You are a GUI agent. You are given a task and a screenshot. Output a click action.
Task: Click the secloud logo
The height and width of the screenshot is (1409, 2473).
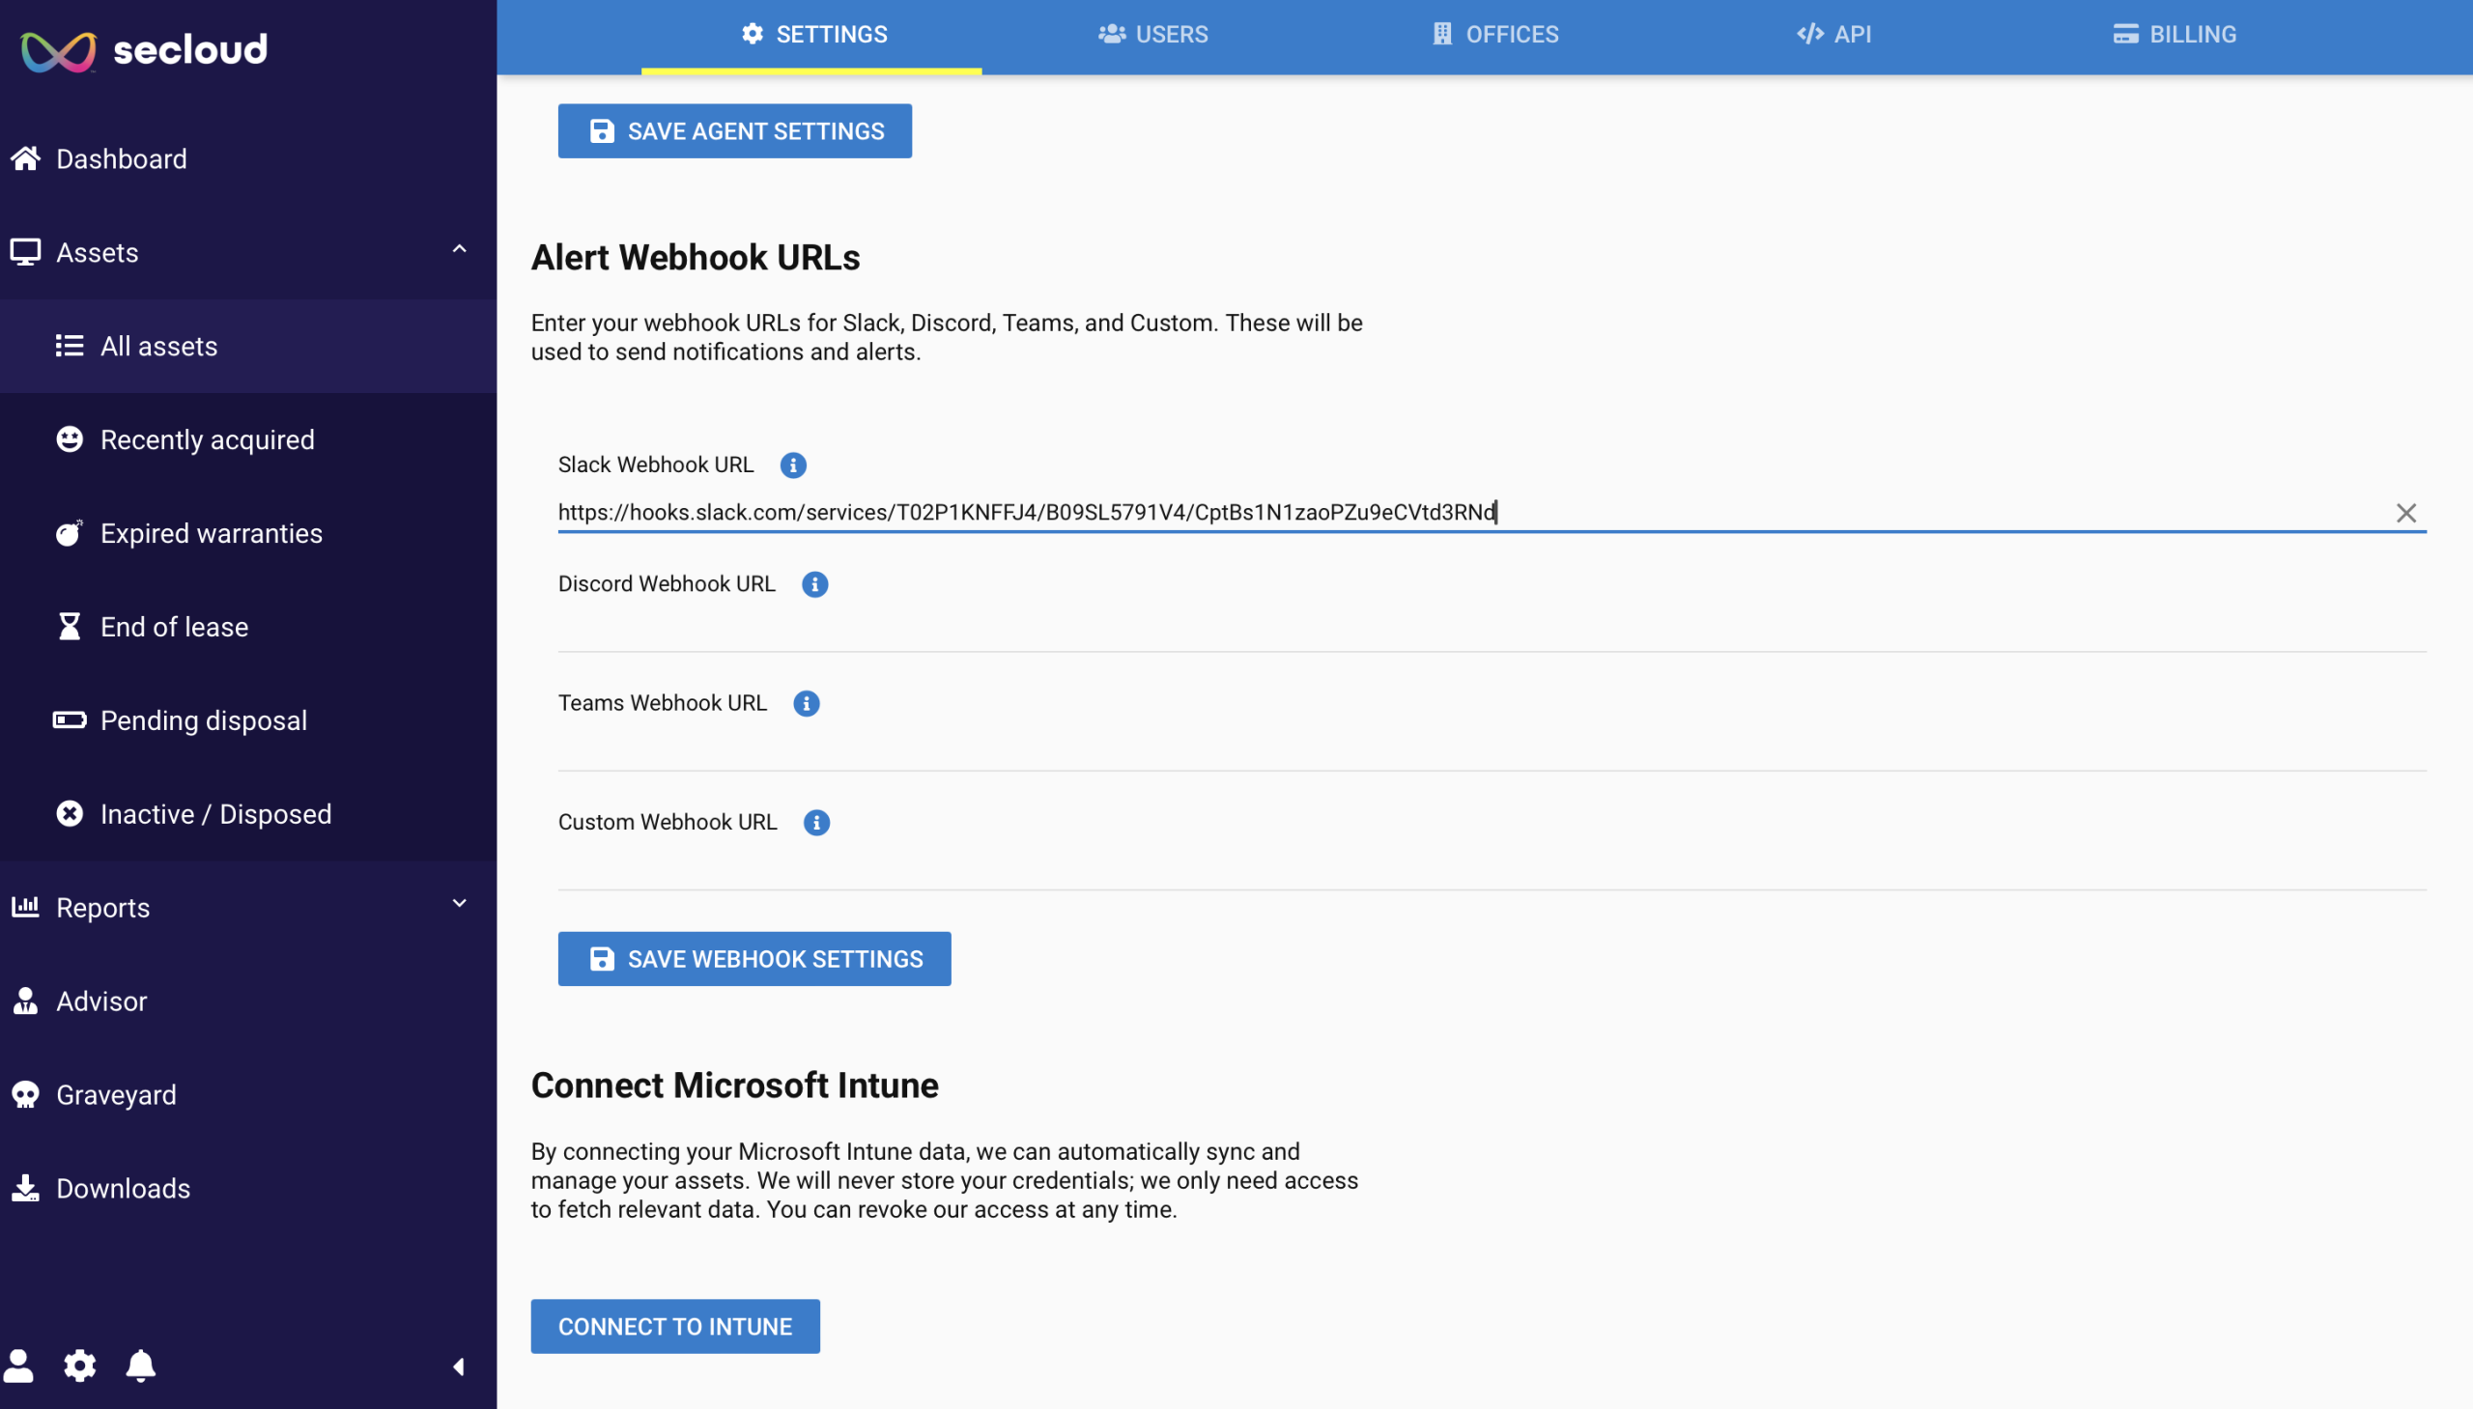(145, 50)
